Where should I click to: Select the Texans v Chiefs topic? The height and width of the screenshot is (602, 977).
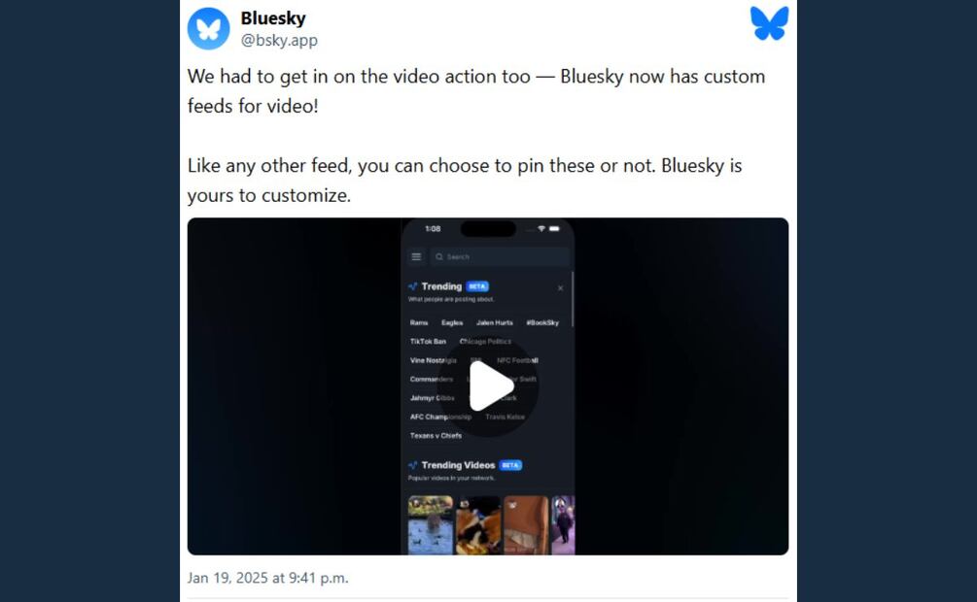point(436,436)
